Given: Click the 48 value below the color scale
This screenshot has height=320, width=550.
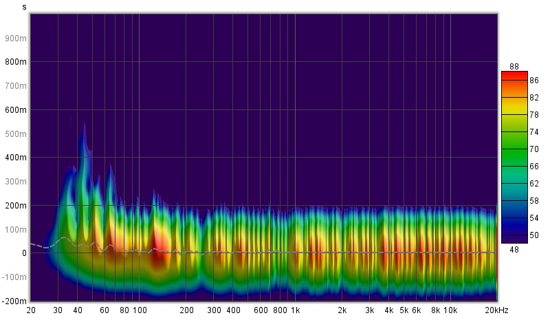Looking at the screenshot, I should pos(514,249).
